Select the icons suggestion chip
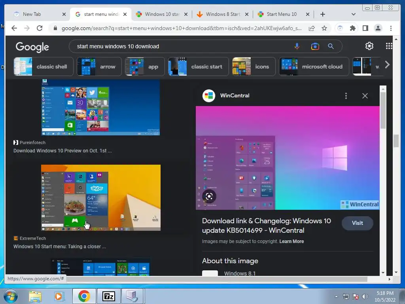The width and height of the screenshot is (405, 304). pyautogui.click(x=254, y=66)
